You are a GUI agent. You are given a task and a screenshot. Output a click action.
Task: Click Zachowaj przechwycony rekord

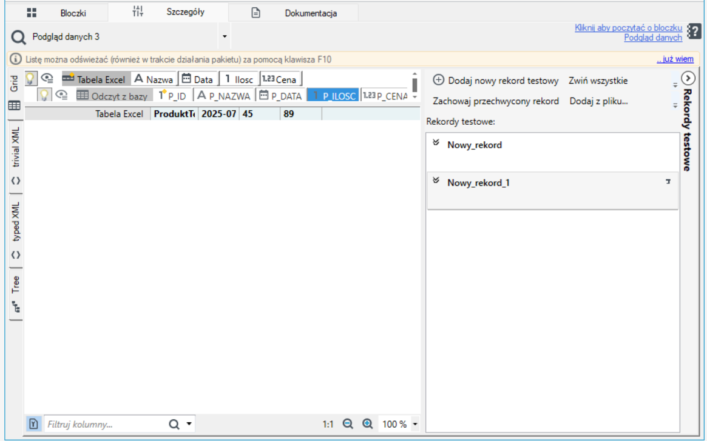click(496, 101)
